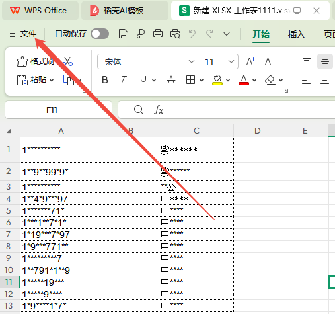Click the Align Left icon

(x=307, y=80)
